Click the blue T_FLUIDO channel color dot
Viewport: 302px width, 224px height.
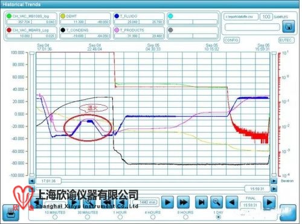pos(117,16)
